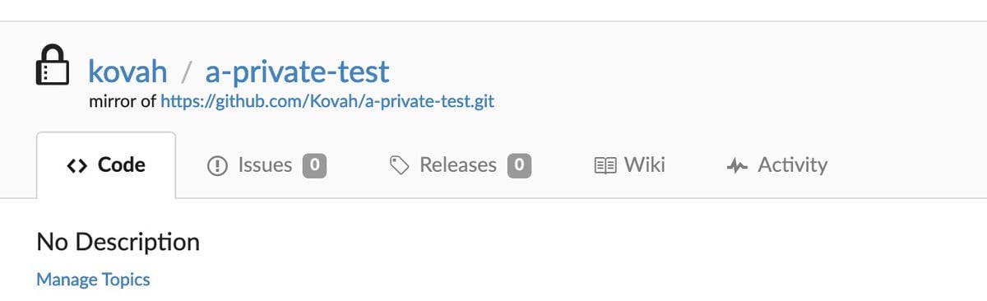Click the Activity pulse icon
Screen dimensions: 987x301
(x=738, y=165)
